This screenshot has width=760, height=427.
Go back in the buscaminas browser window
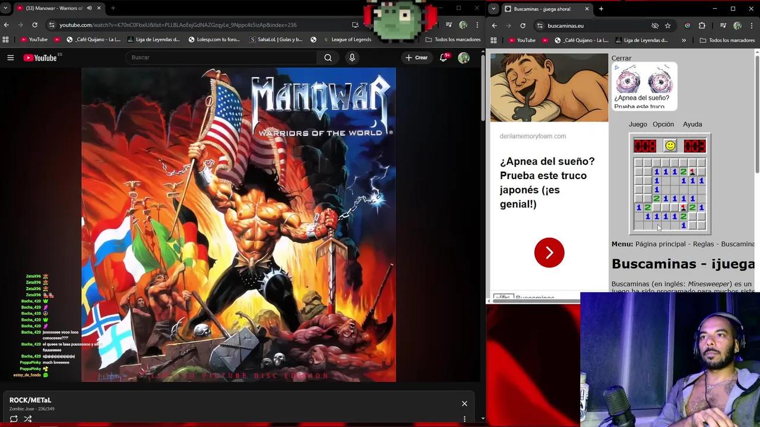tap(493, 25)
